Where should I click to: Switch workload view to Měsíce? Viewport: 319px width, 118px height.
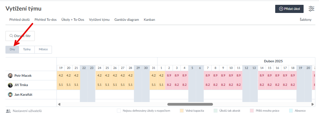(x=43, y=49)
